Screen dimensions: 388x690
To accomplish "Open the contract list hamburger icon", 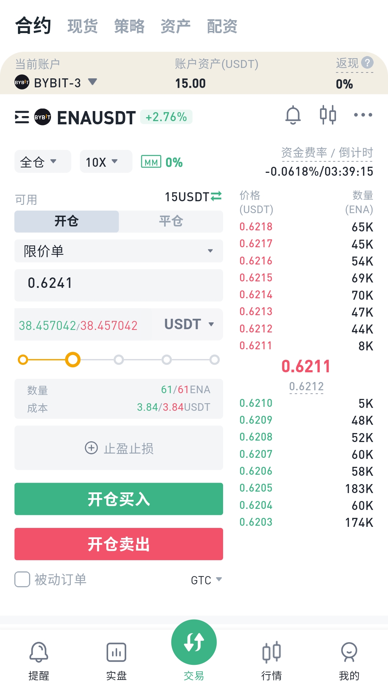I will [22, 117].
